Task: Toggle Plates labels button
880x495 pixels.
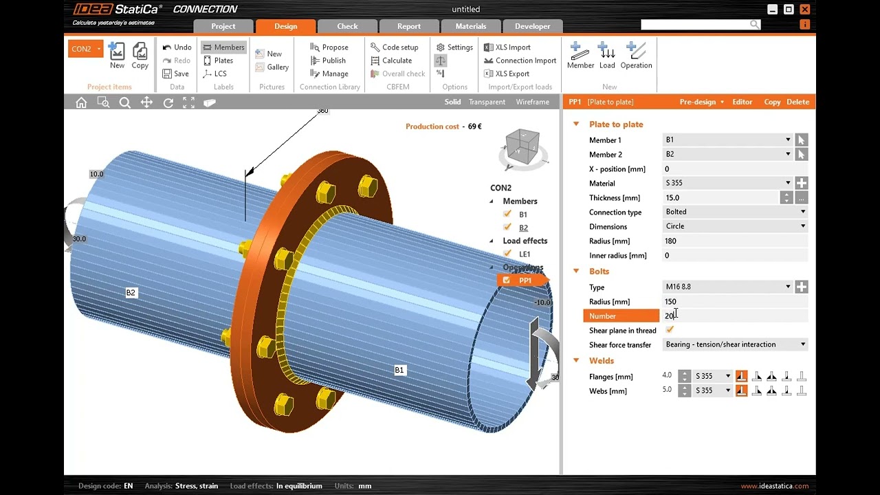Action: coord(217,60)
